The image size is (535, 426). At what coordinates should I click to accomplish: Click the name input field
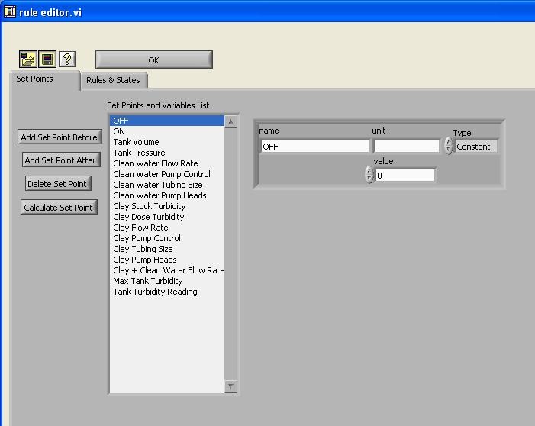coord(315,147)
